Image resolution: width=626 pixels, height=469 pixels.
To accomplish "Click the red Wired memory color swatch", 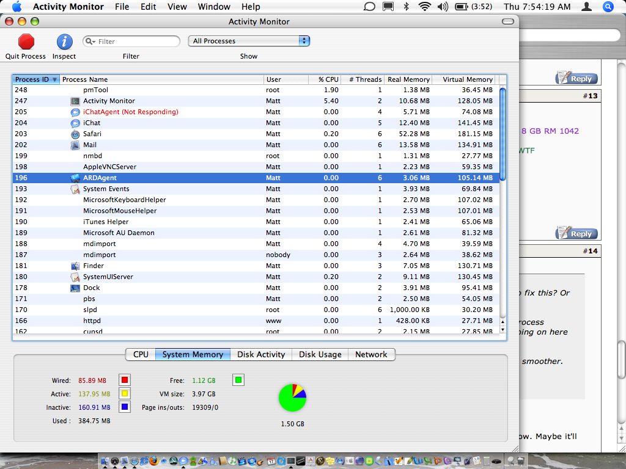I will pyautogui.click(x=125, y=380).
